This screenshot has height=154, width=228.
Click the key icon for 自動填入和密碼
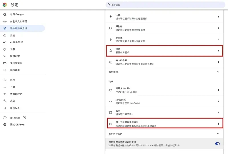(5, 21)
